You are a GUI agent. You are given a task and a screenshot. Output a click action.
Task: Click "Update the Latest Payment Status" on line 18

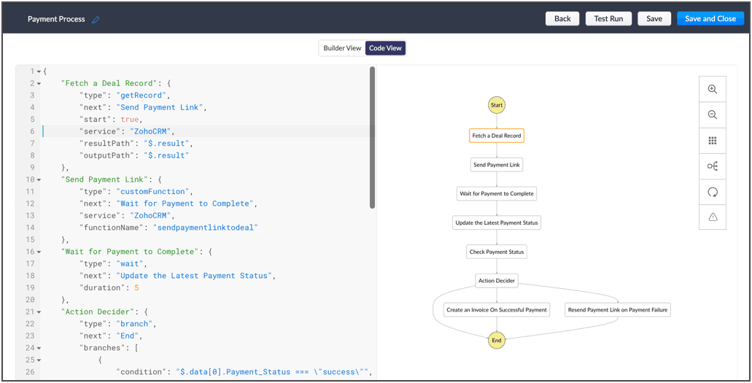click(194, 276)
